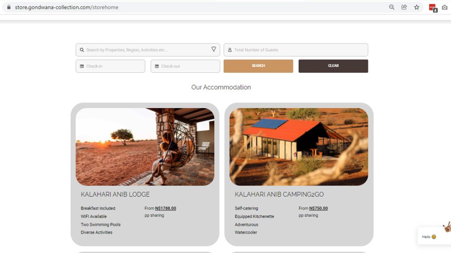Click the search magnifier in properties field
The width and height of the screenshot is (451, 253).
click(x=82, y=50)
